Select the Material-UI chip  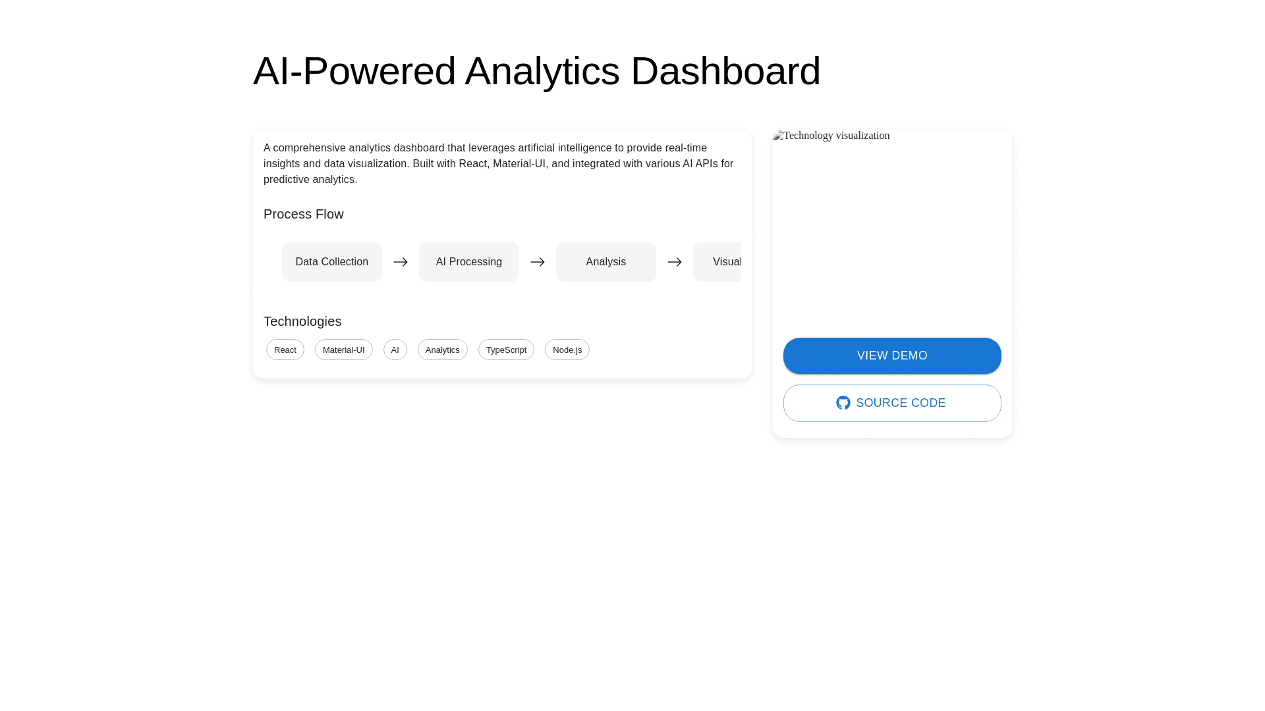(344, 350)
